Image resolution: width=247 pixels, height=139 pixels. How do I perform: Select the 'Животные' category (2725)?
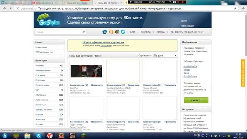(x=49, y=119)
